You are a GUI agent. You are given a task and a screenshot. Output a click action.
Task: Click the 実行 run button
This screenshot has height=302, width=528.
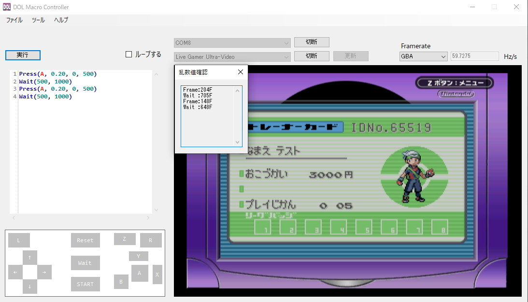click(x=23, y=55)
